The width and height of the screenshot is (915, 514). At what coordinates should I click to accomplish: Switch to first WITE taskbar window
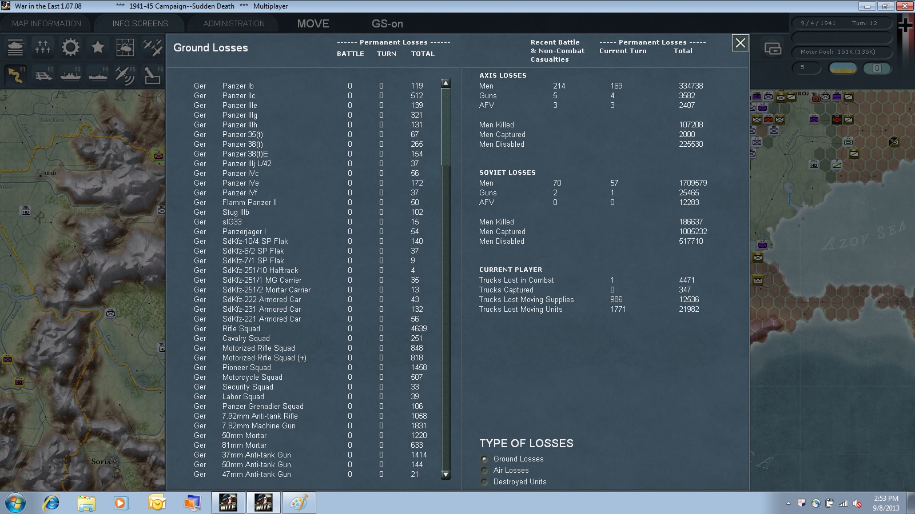pos(228,503)
